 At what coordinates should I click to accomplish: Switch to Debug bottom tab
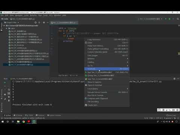pos(18,115)
